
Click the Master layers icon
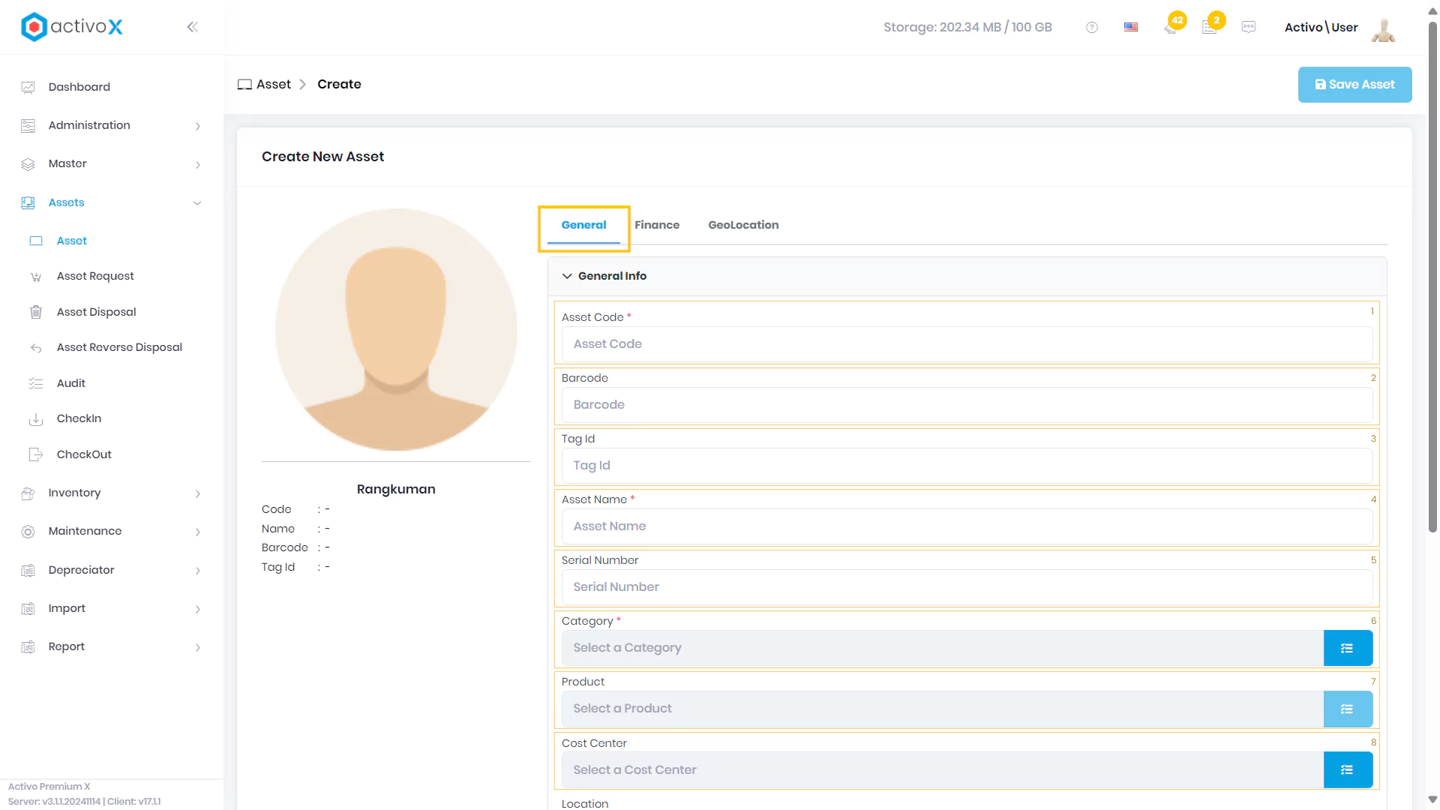pos(28,164)
